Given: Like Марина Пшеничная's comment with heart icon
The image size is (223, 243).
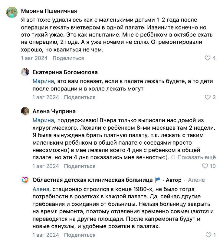Looking at the screenshot, I should tap(208, 58).
